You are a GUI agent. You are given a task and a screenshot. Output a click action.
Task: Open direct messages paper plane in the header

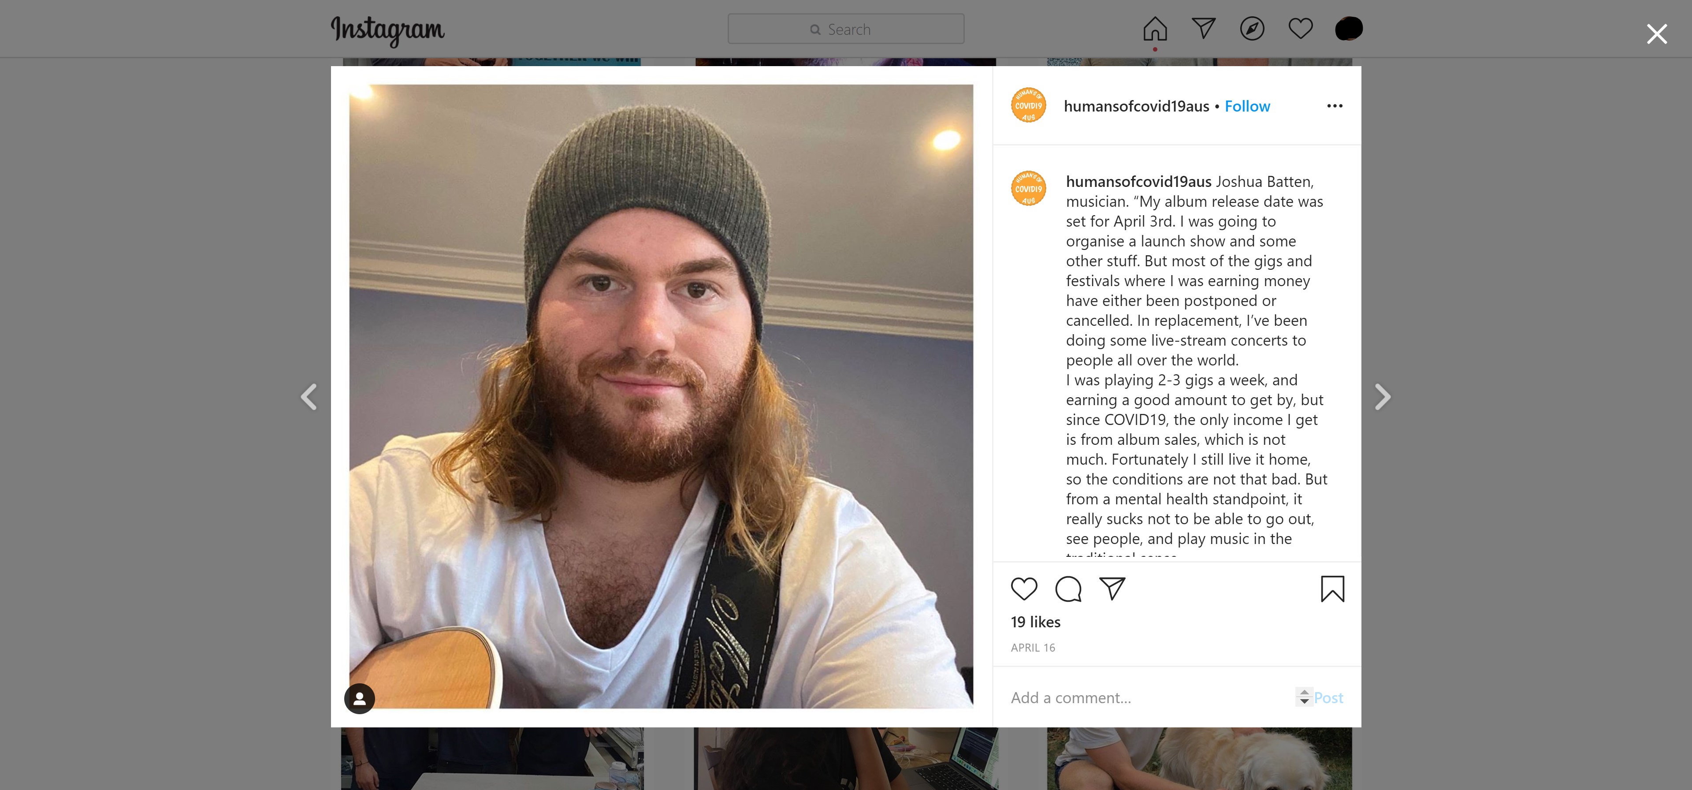(1203, 28)
